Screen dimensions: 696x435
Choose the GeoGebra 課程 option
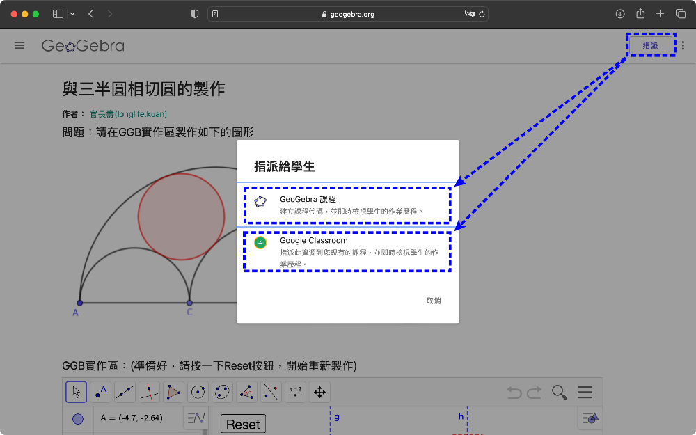(347, 205)
